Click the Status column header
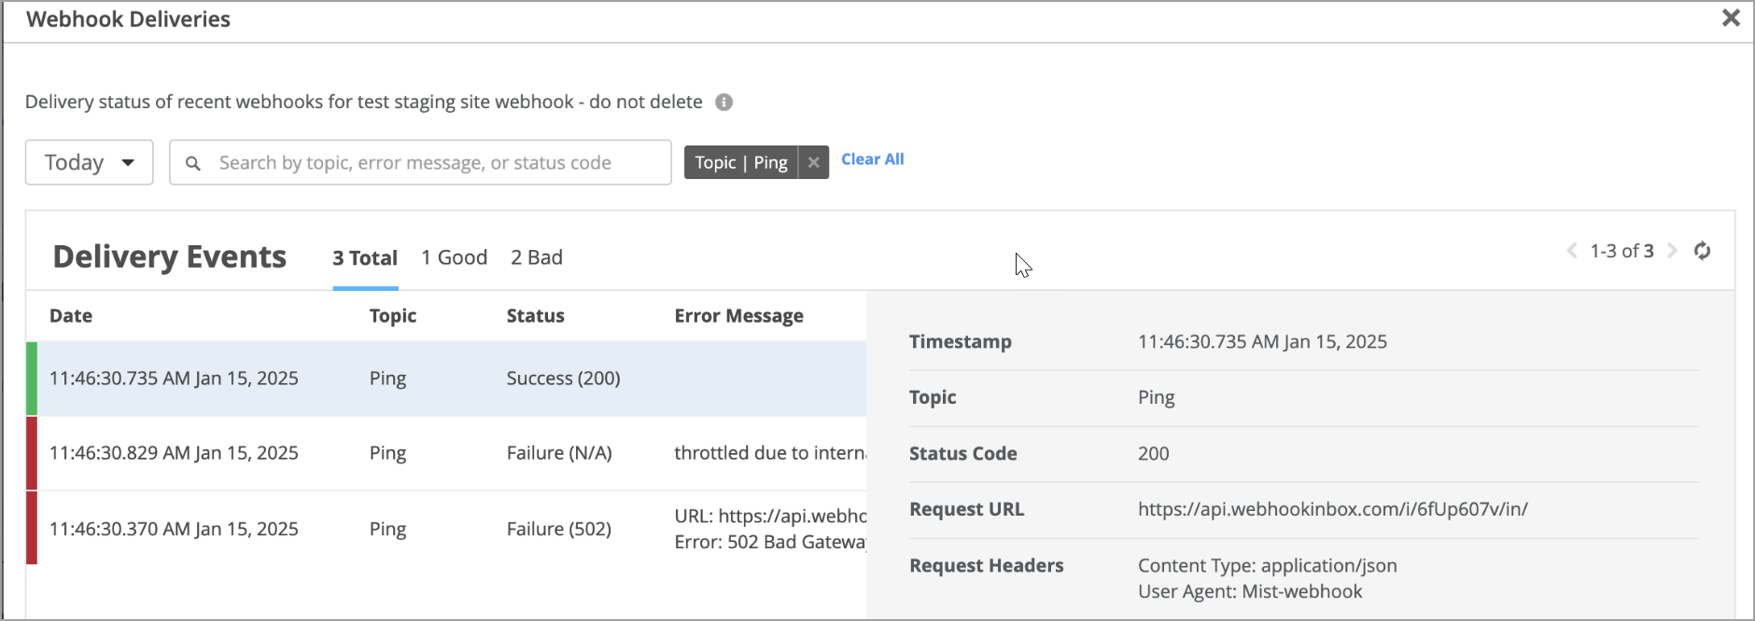 tap(535, 316)
